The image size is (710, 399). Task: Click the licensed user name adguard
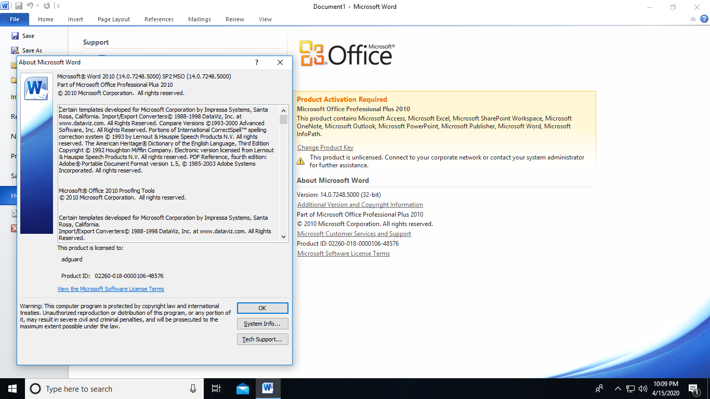[72, 259]
